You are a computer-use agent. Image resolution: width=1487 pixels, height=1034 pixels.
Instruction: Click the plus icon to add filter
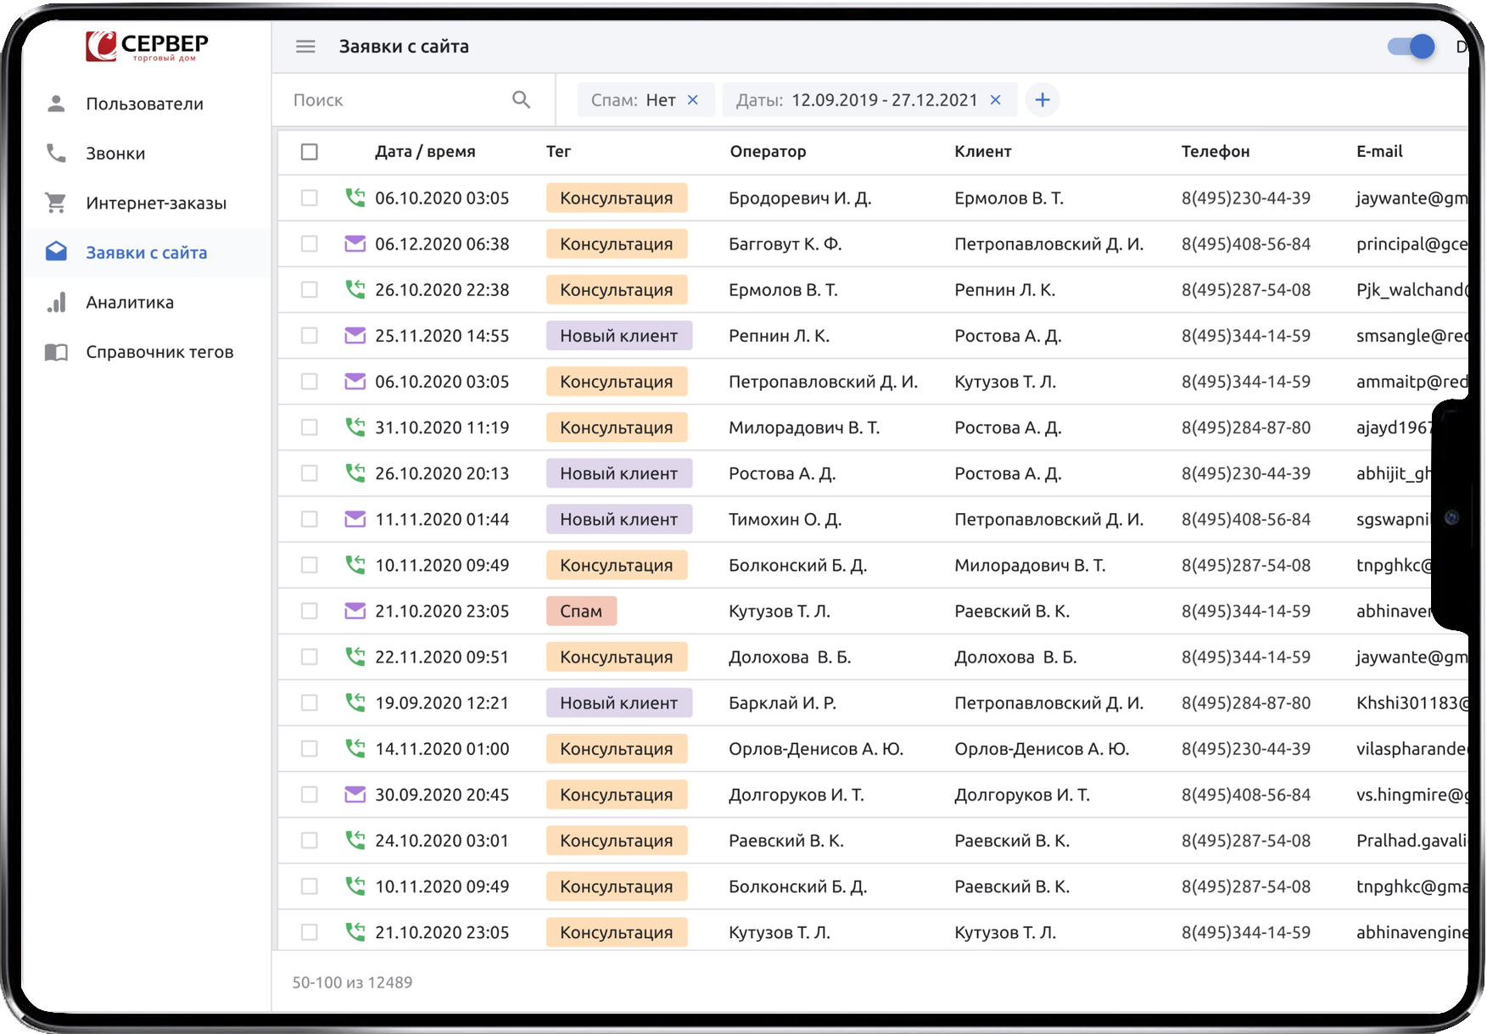click(x=1042, y=100)
